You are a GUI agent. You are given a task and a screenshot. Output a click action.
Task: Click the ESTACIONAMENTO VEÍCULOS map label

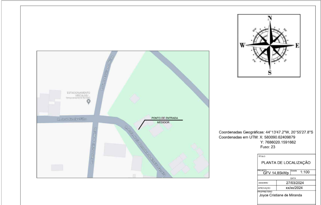(x=79, y=94)
